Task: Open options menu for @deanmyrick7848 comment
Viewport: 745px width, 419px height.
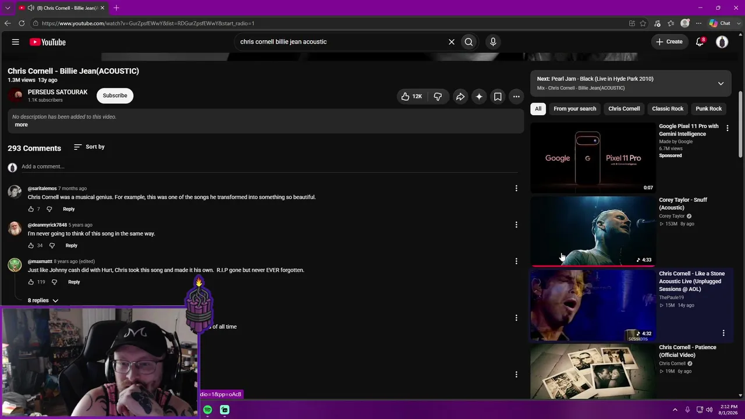Action: click(x=516, y=225)
